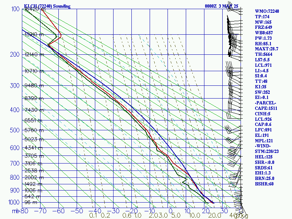
Task: Click the 5760 m height label
Action: 34,130
